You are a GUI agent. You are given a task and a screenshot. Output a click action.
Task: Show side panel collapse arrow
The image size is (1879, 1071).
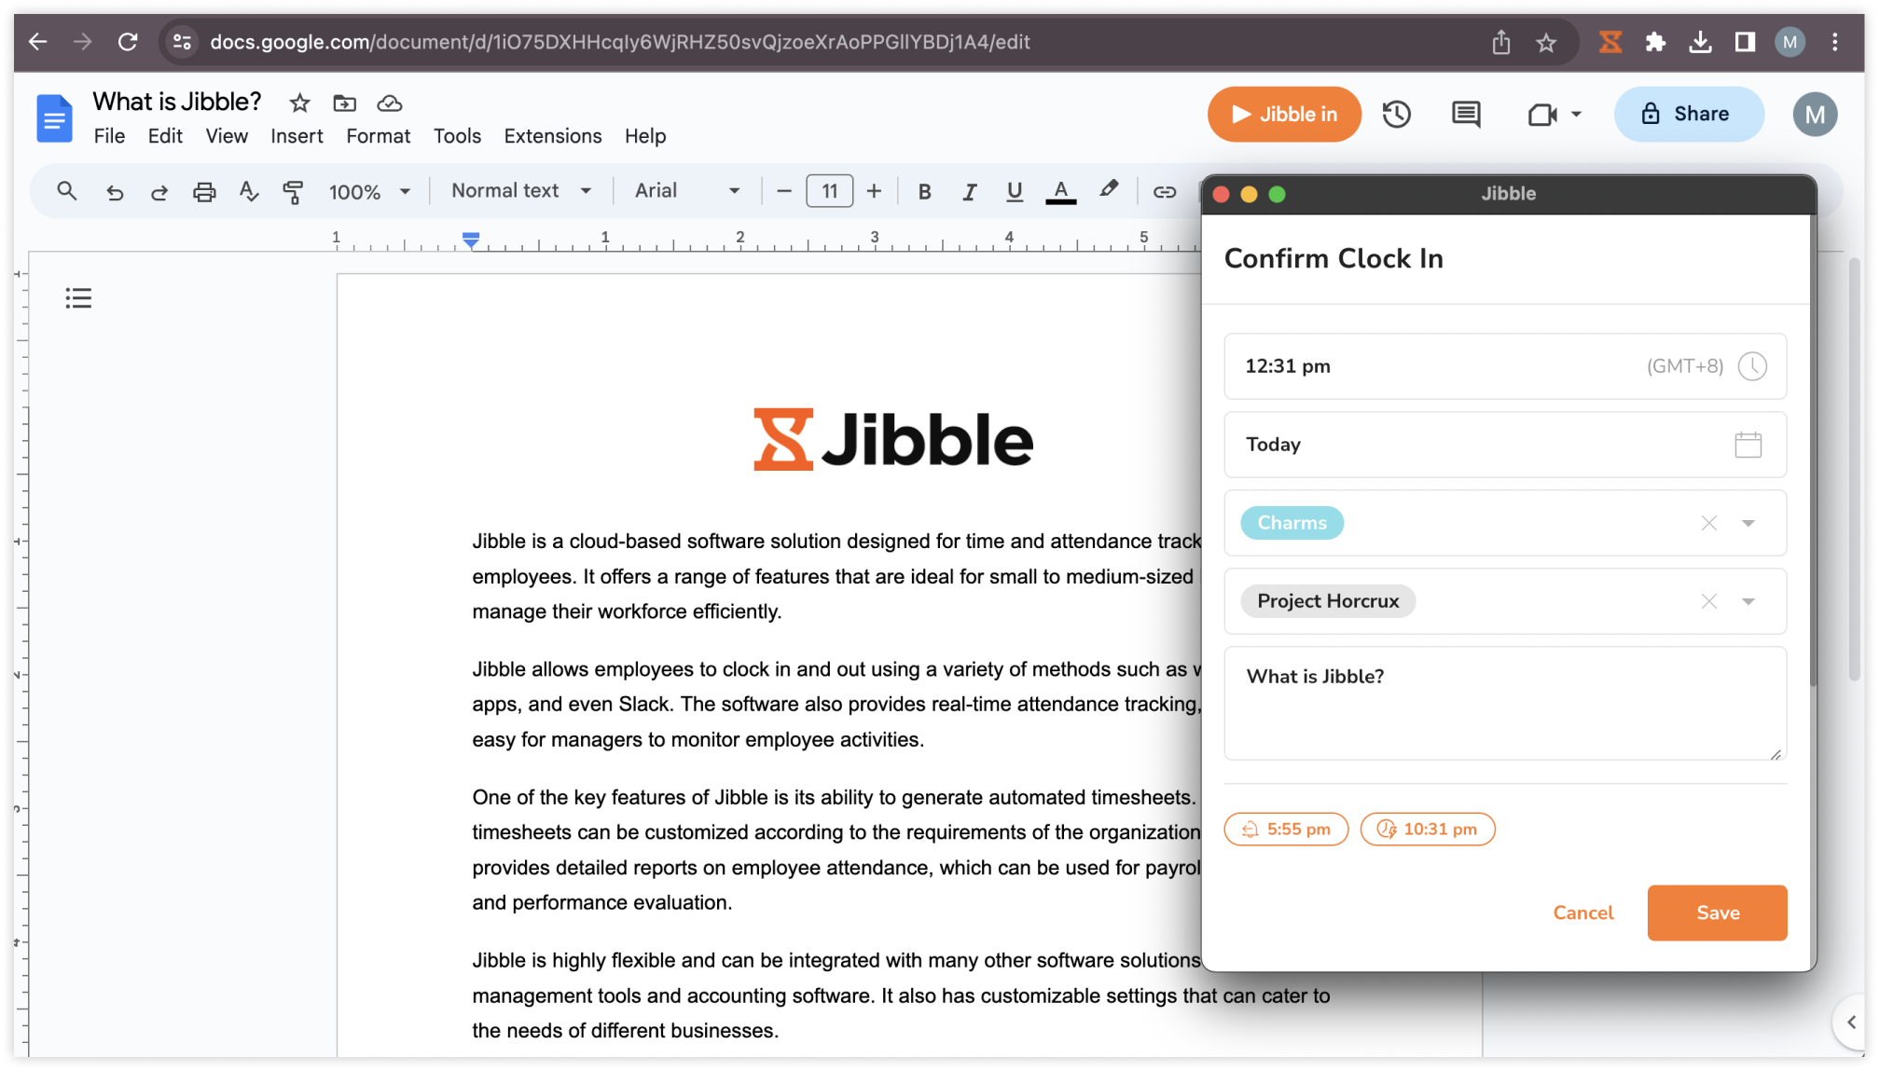click(x=1851, y=1022)
